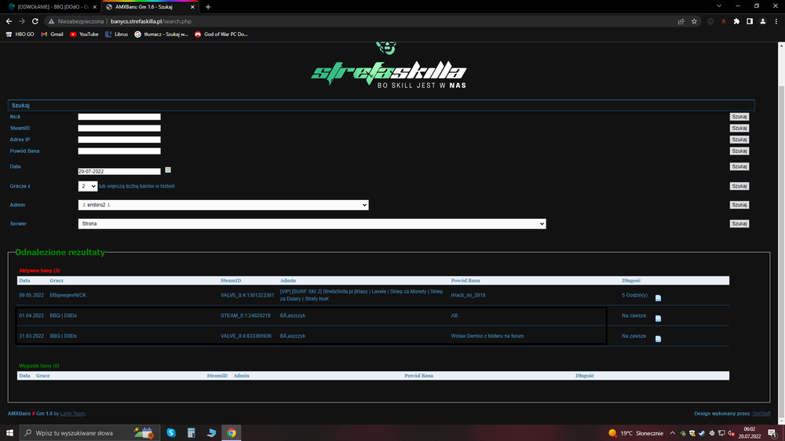Screen dimensions: 785x441
Task: Bookmark this page with the star icon
Action: click(694, 21)
